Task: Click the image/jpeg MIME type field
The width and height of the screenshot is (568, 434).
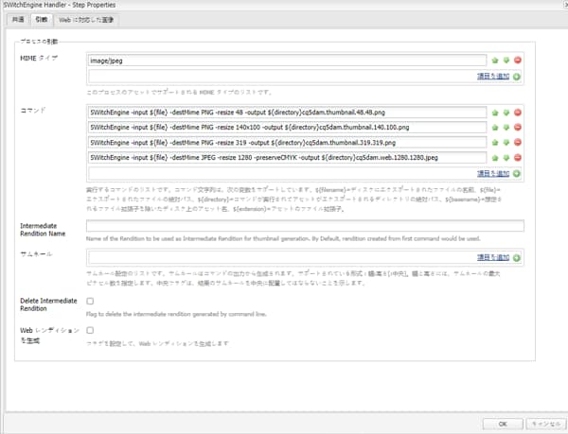Action: click(287, 61)
